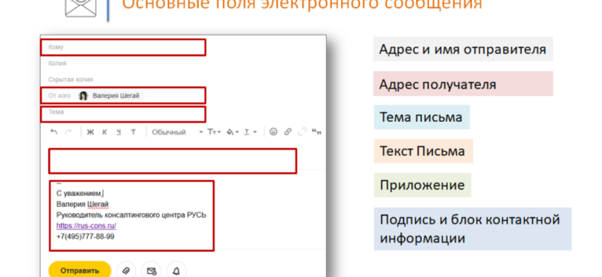Attach a file with the paperclip icon
The image size is (602, 277).
tap(127, 269)
